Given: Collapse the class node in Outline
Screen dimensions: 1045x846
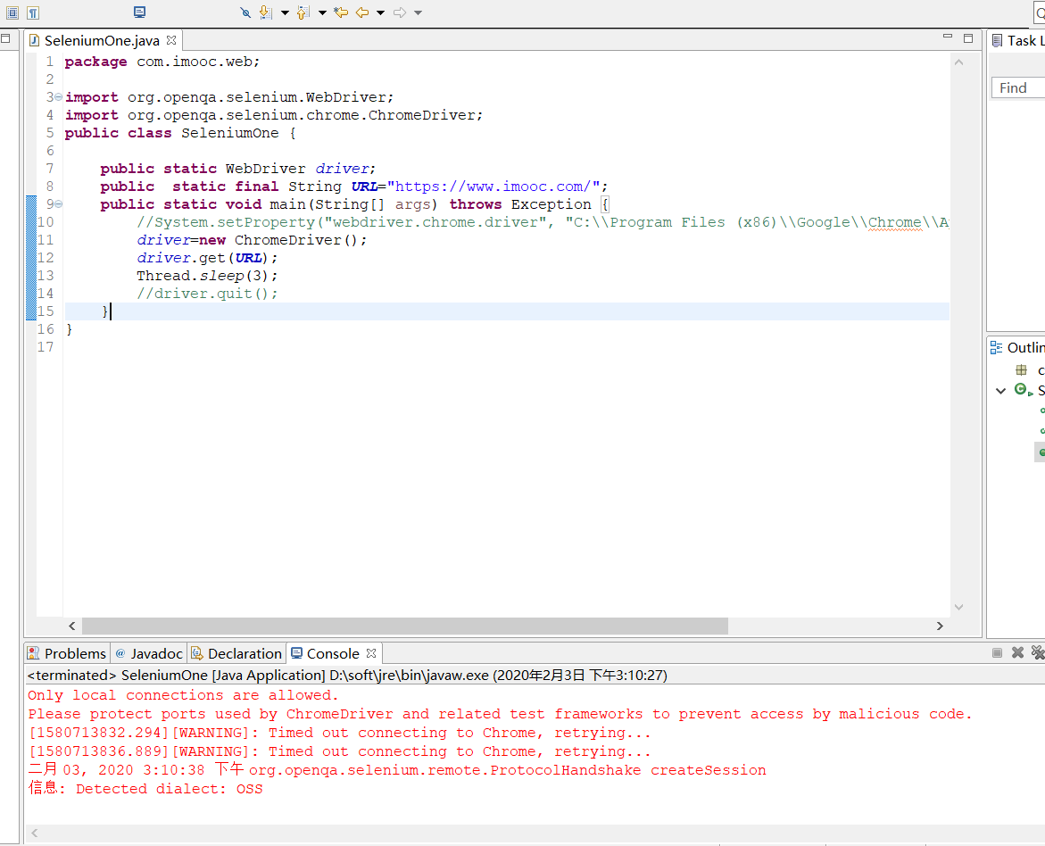Looking at the screenshot, I should pos(1000,391).
